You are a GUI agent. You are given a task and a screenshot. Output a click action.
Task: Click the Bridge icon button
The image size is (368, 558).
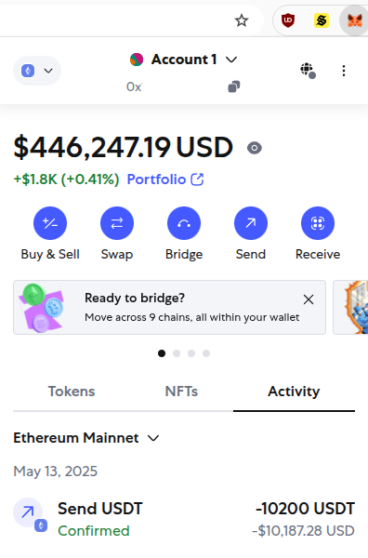(x=184, y=223)
